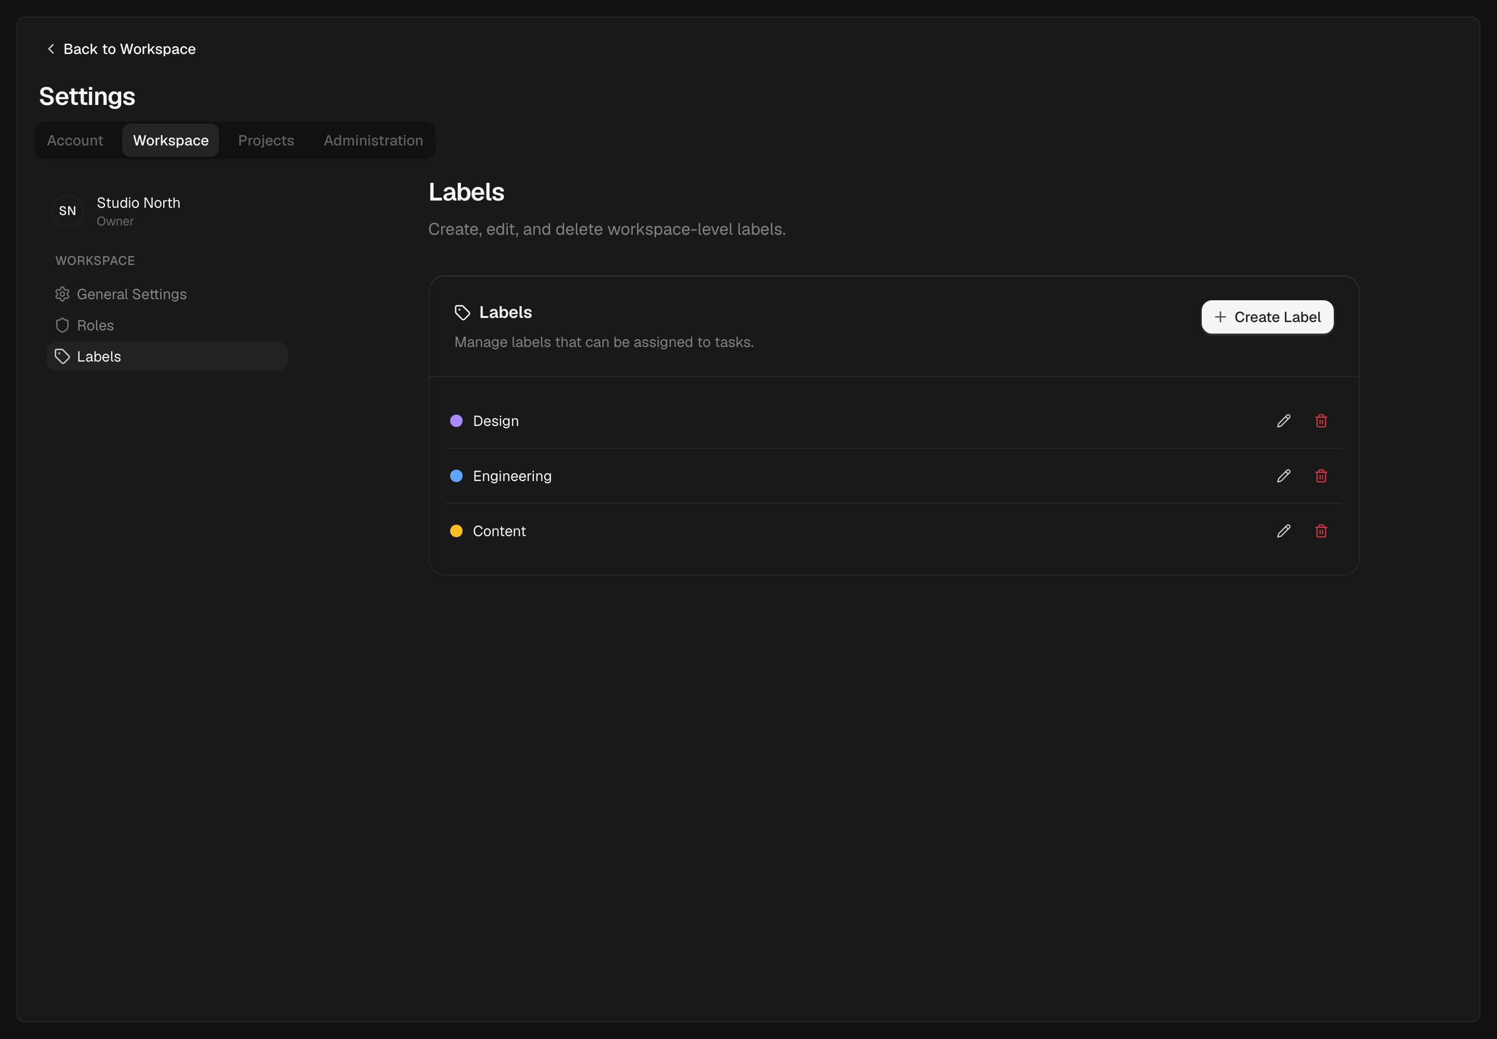Viewport: 1497px width, 1039px height.
Task: Click the blue Engineering color dot
Action: [x=457, y=476]
